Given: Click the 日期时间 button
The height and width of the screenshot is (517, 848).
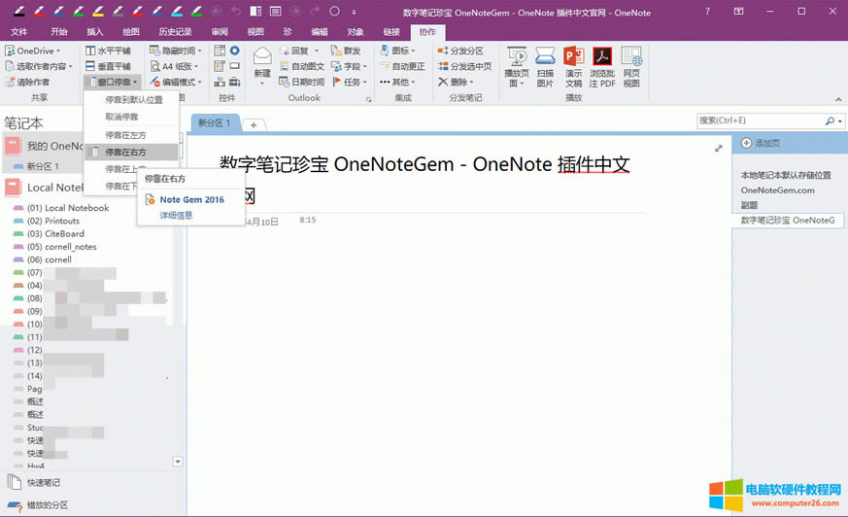Looking at the screenshot, I should tap(302, 82).
